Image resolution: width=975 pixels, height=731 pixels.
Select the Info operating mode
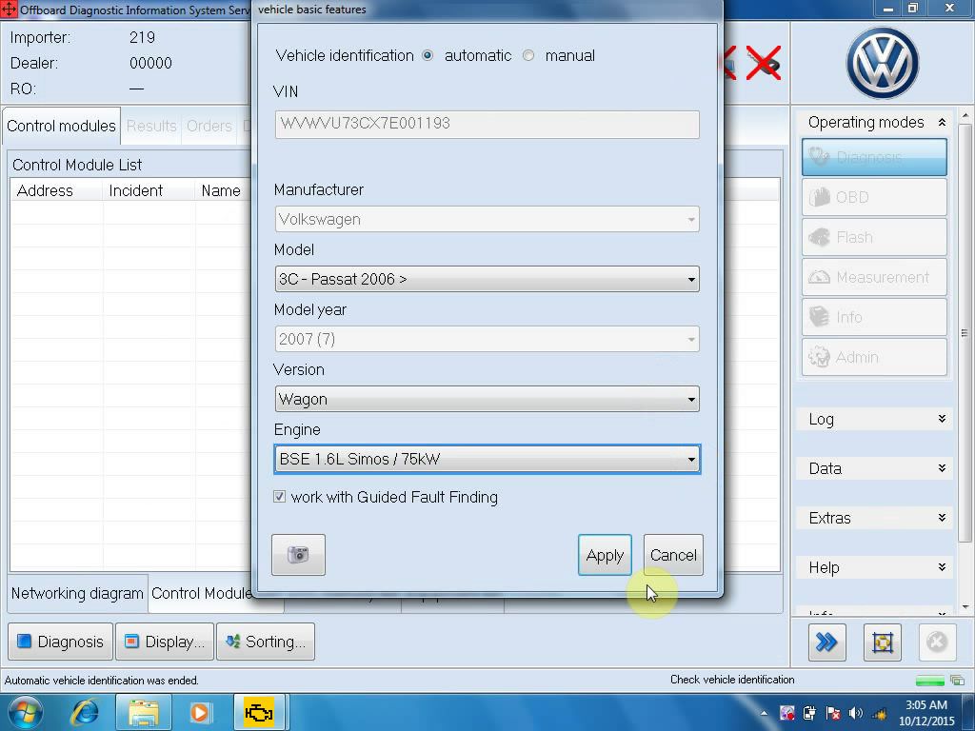point(874,318)
